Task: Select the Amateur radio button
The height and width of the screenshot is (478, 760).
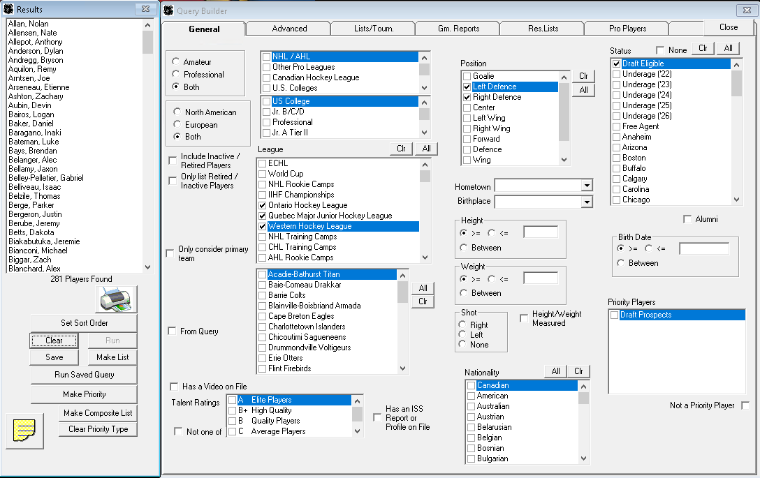Action: [176, 61]
